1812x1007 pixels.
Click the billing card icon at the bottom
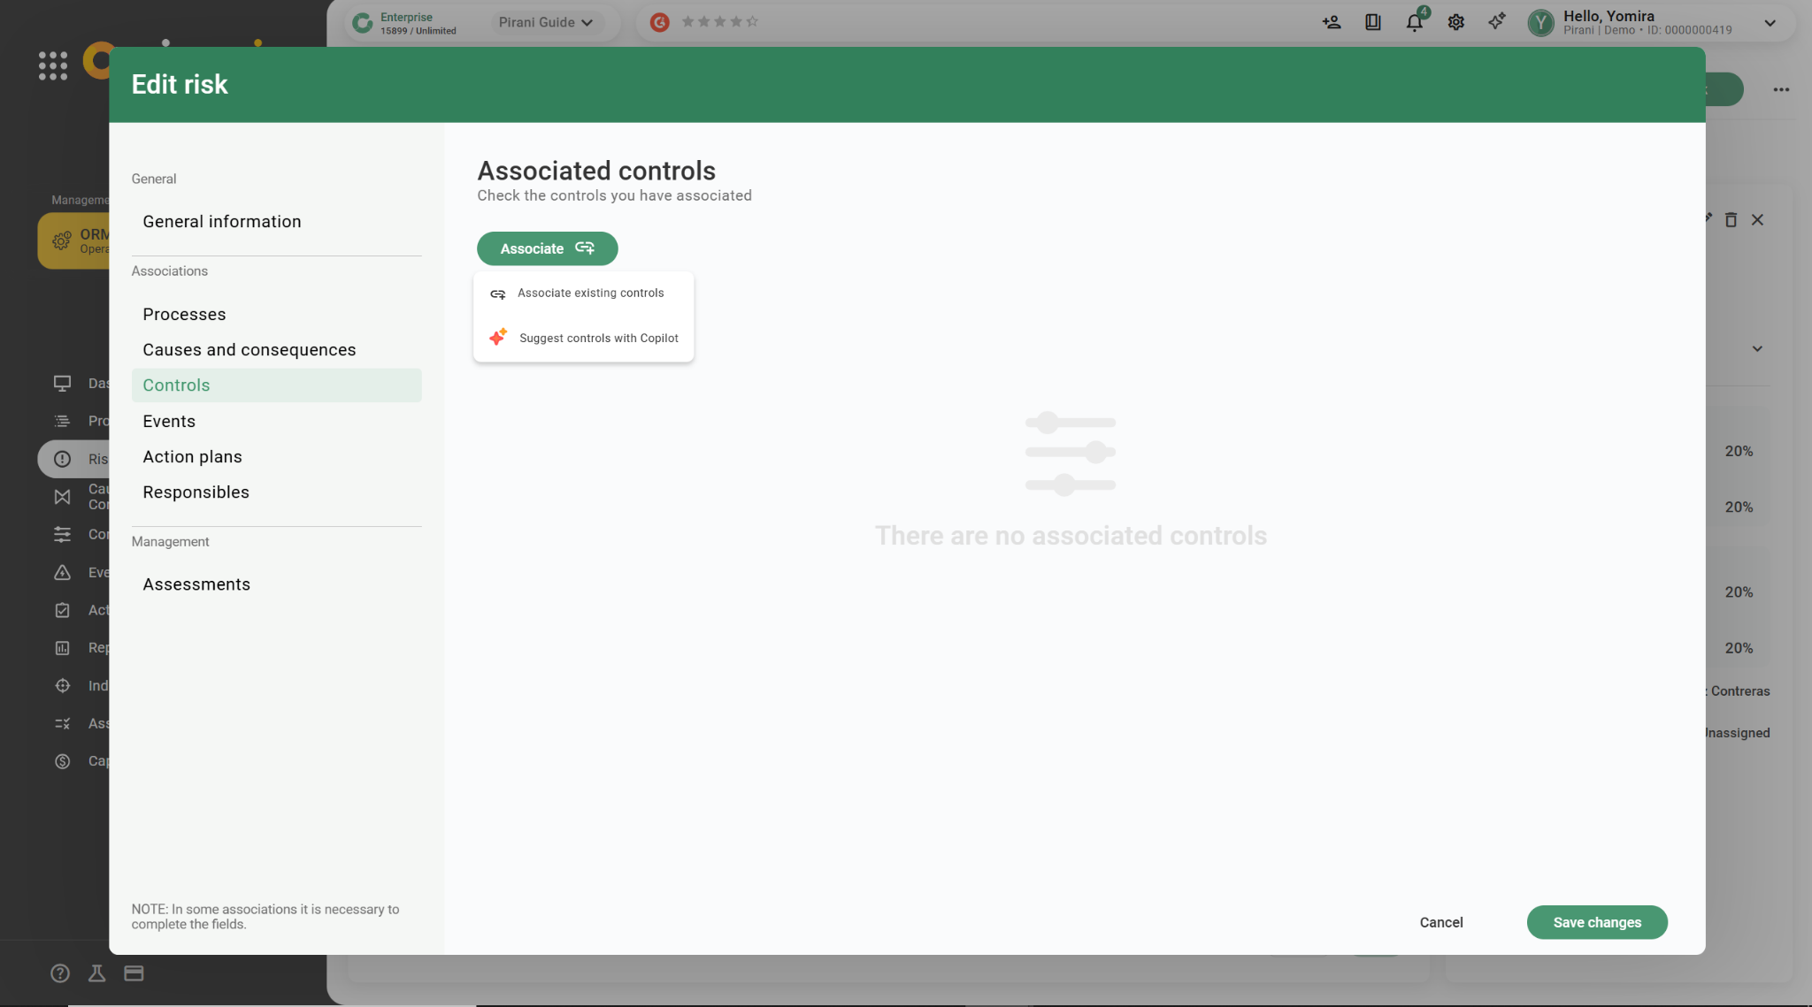point(134,973)
